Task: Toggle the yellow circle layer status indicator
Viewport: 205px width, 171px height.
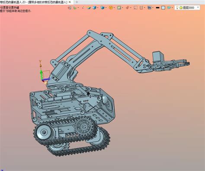Action: click(x=181, y=8)
